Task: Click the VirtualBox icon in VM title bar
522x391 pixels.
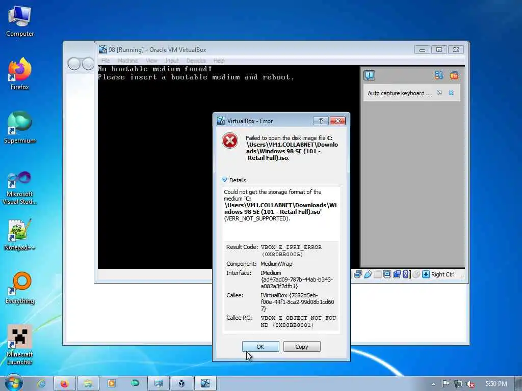Action: [x=103, y=49]
